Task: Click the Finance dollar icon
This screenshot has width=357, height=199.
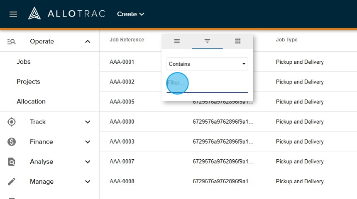Action: 12,142
